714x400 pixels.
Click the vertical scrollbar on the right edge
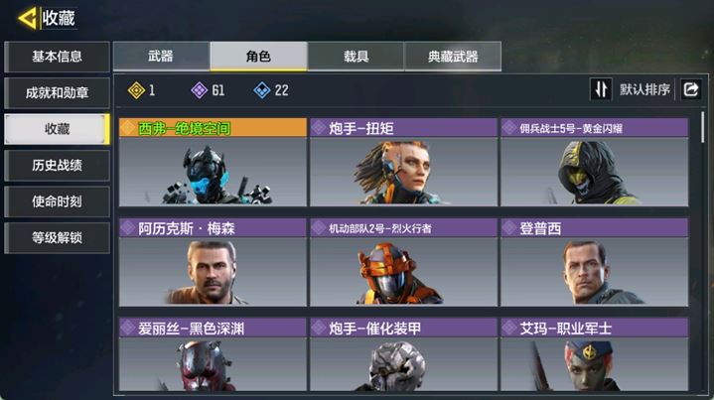click(x=703, y=127)
